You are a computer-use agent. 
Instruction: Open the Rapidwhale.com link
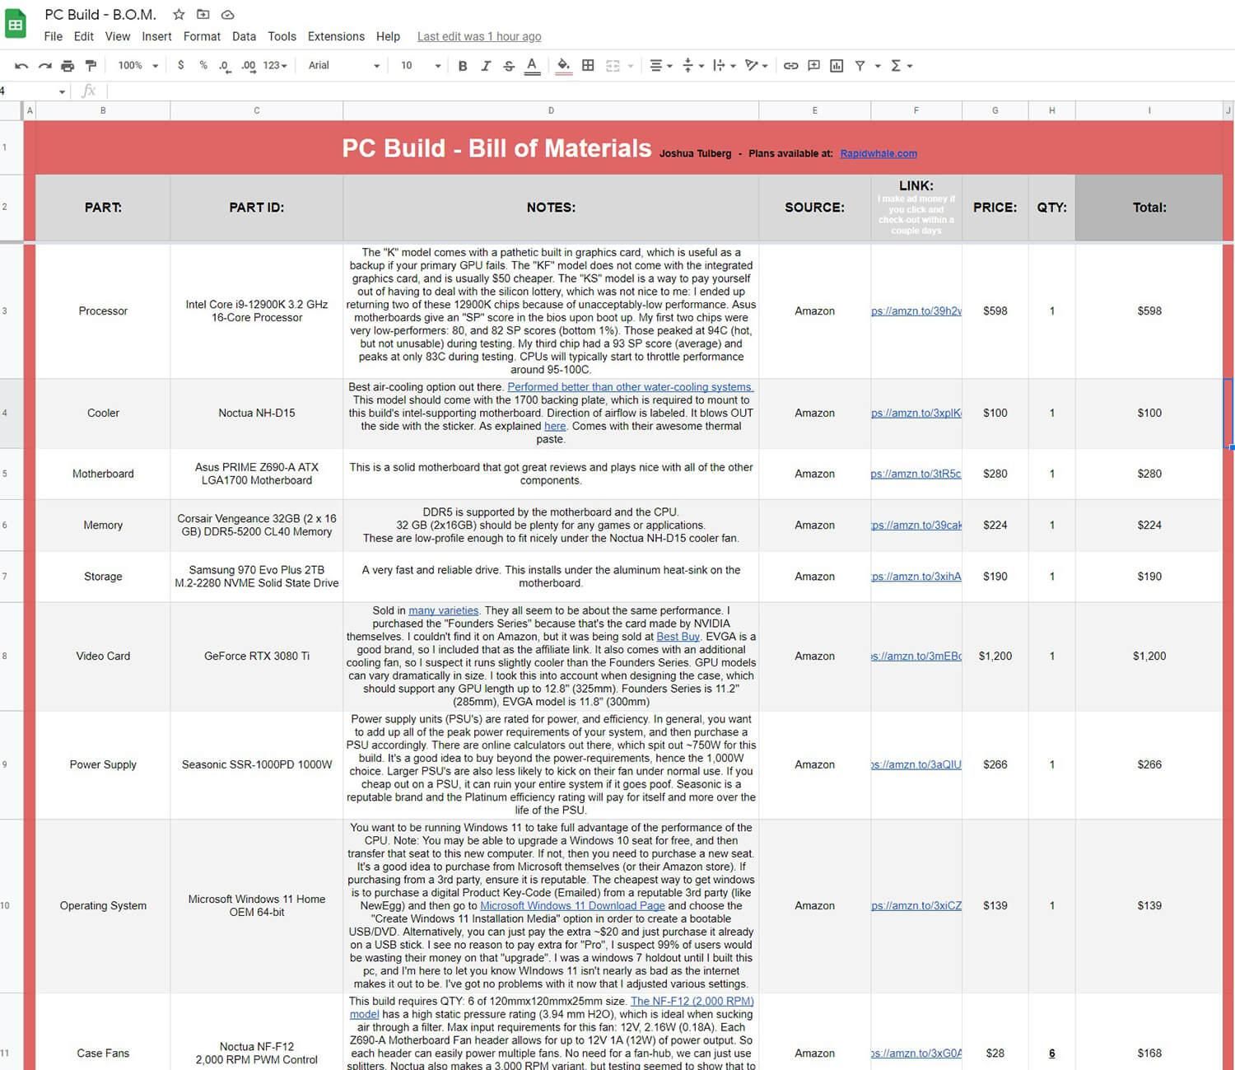pos(878,153)
